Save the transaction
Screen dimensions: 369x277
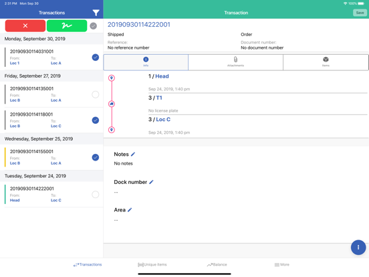click(x=360, y=13)
